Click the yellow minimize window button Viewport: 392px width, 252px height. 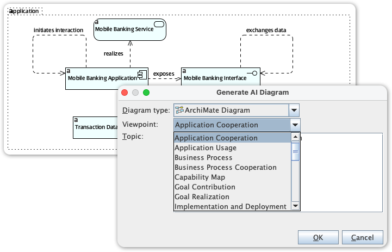tap(135, 93)
